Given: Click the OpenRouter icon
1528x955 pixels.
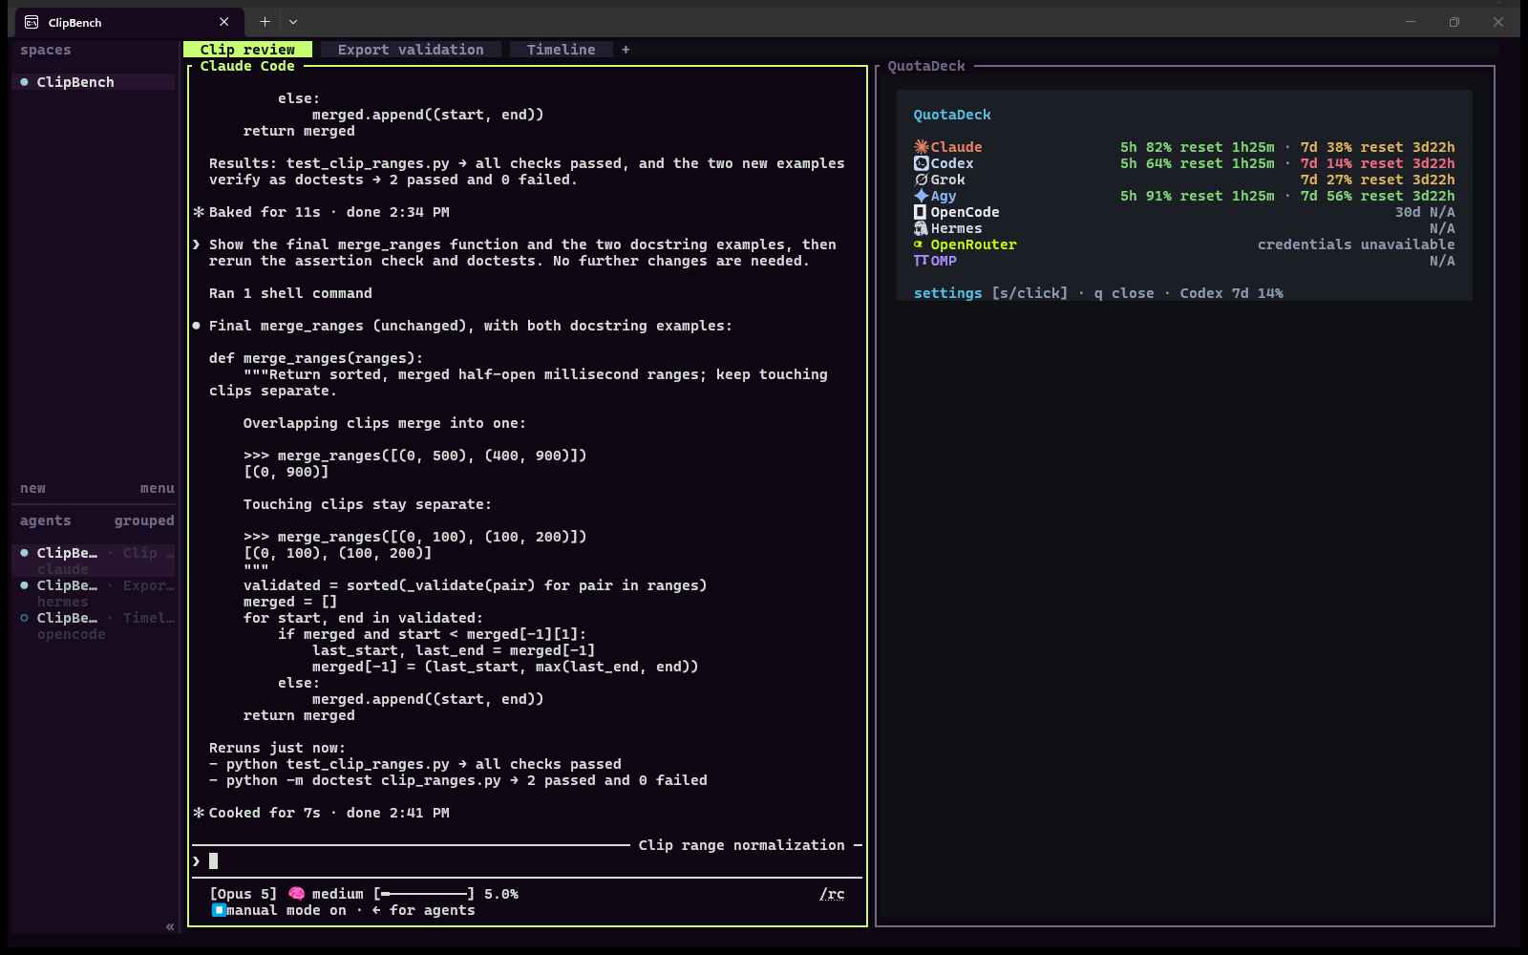Looking at the screenshot, I should (x=919, y=244).
